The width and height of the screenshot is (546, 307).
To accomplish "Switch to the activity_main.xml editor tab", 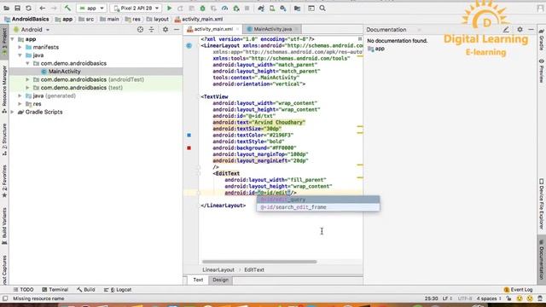I will pyautogui.click(x=213, y=29).
